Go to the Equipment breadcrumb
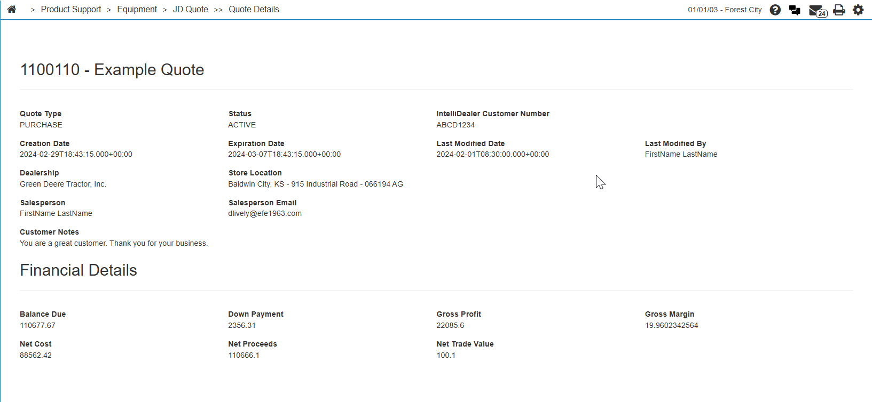The height and width of the screenshot is (402, 872). pos(137,10)
